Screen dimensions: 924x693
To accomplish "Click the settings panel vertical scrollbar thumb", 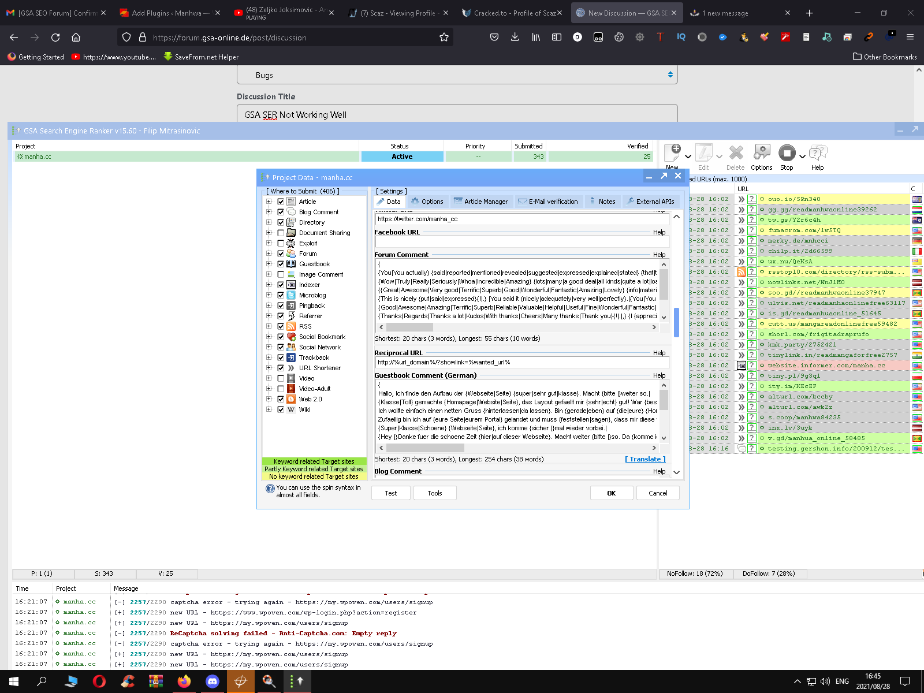I will 676,322.
